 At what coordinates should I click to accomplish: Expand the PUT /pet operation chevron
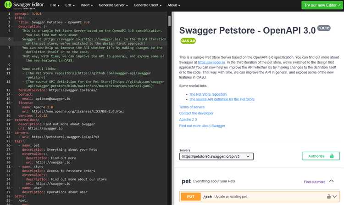(335, 196)
